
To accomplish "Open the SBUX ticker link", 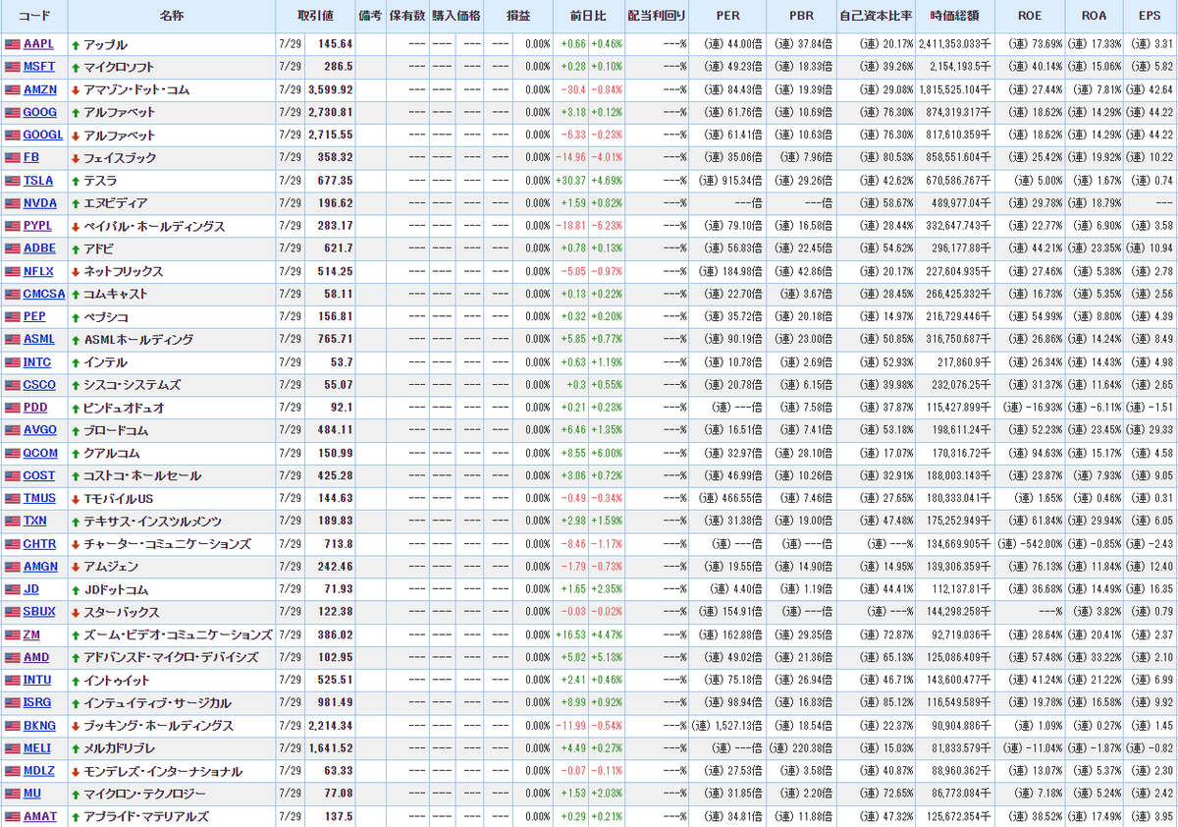I will (x=39, y=612).
